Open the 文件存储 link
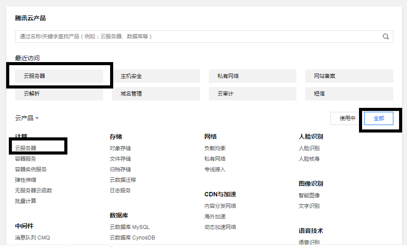Screen dimensions: 407x247 (x=120, y=159)
